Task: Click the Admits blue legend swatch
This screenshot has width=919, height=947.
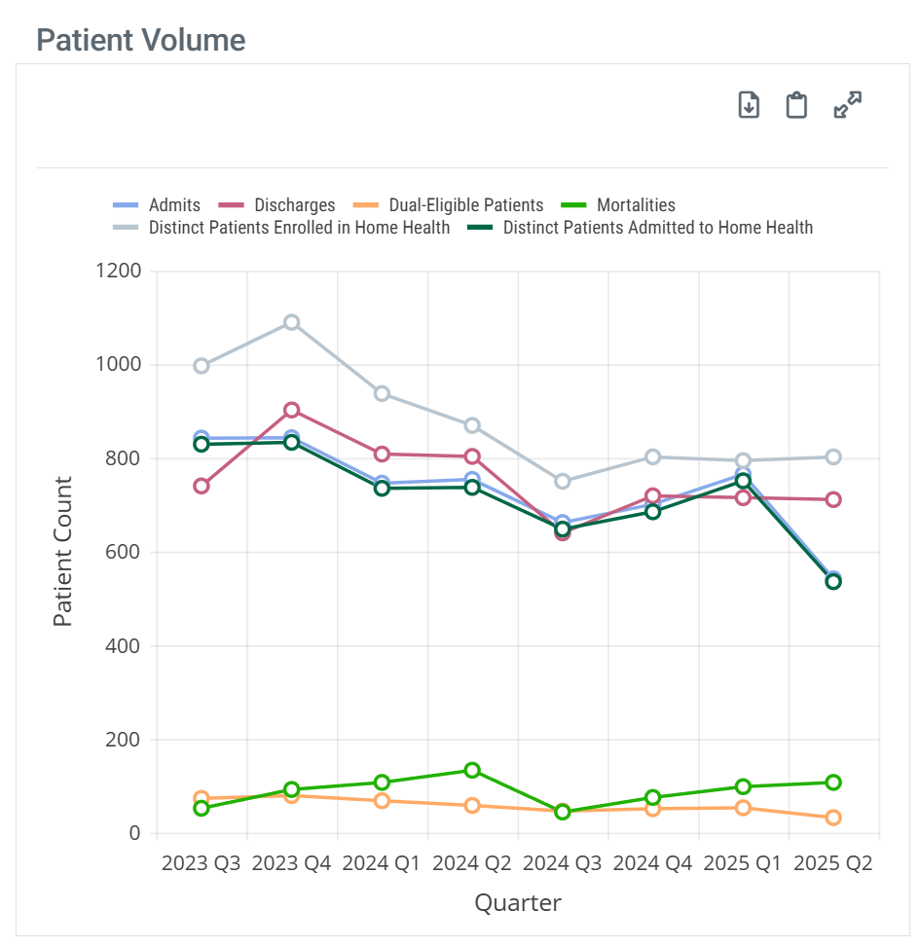Action: pyautogui.click(x=126, y=205)
